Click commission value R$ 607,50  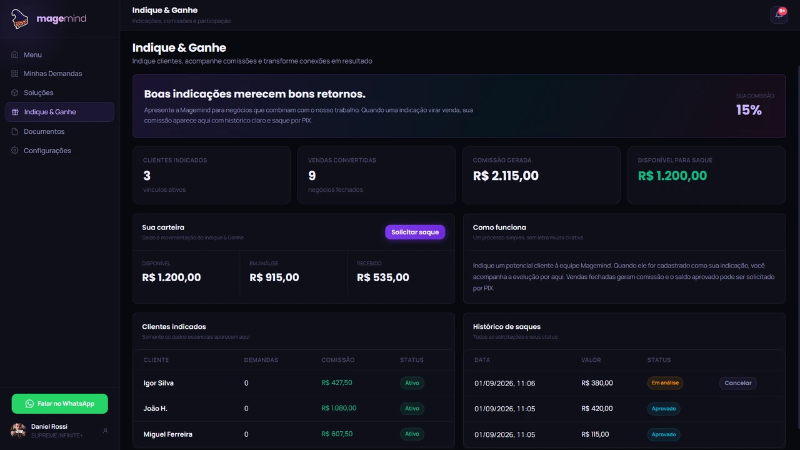(337, 434)
